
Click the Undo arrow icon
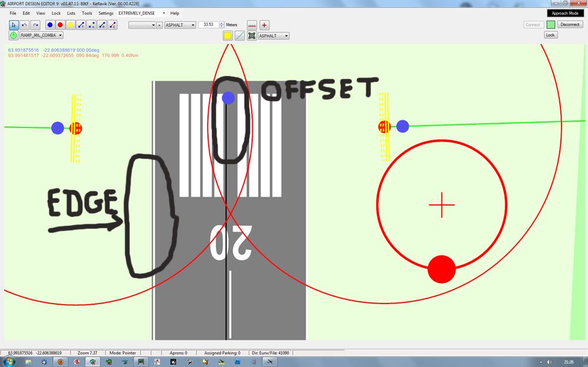pyautogui.click(x=24, y=25)
